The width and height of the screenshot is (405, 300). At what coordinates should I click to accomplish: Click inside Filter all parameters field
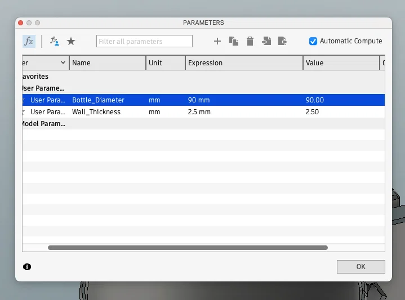[144, 41]
